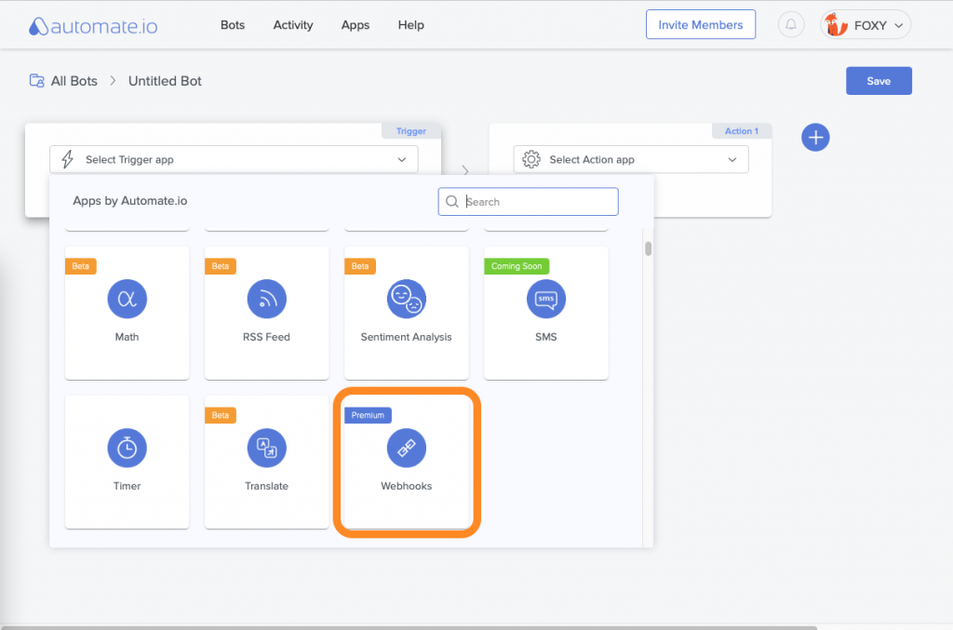
Task: Click the All Bots folder icon
Action: [36, 81]
